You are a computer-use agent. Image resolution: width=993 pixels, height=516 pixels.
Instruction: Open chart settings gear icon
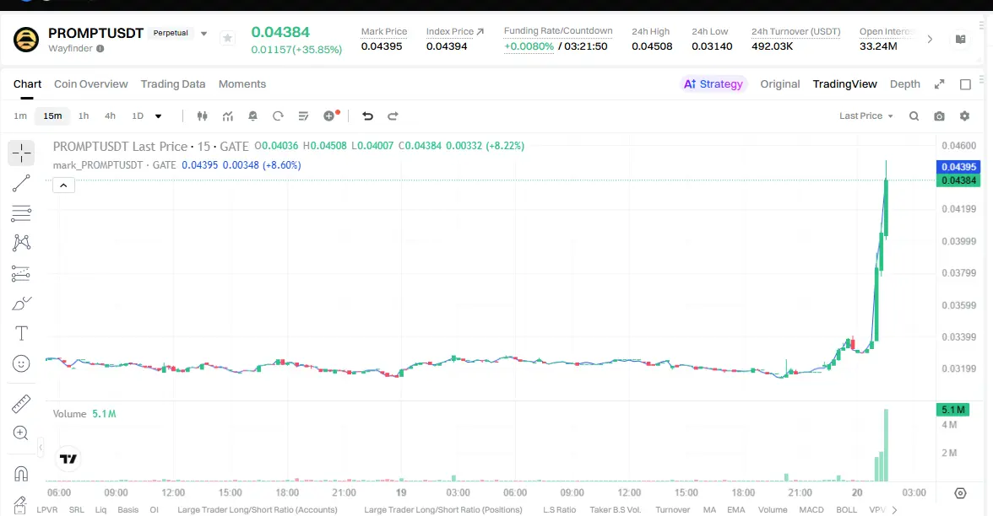(x=964, y=116)
